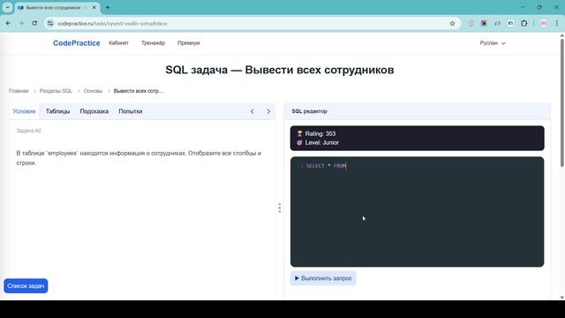The image size is (565, 318).
Task: Go to the previous task arrow
Action: [252, 111]
